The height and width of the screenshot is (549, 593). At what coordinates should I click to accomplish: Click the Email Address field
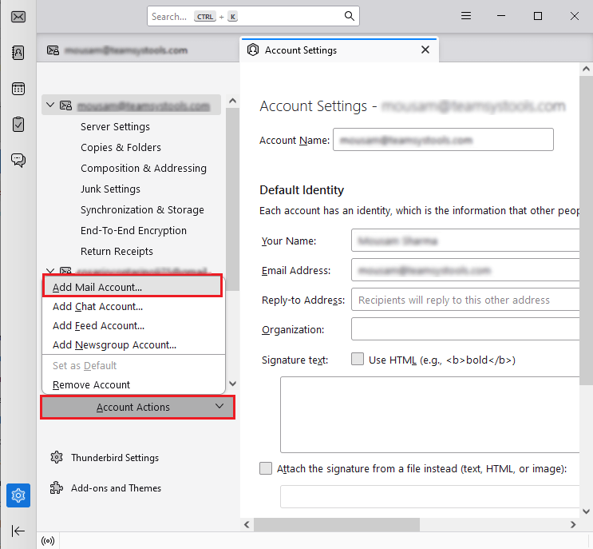[465, 269]
